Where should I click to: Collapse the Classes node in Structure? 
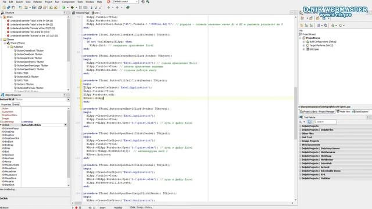pos(1,39)
